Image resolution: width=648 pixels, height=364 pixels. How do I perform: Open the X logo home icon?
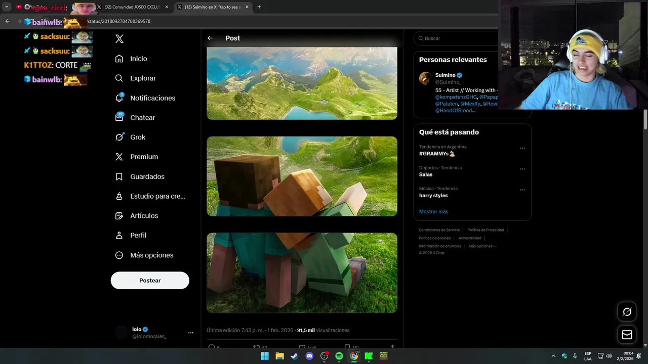[119, 38]
